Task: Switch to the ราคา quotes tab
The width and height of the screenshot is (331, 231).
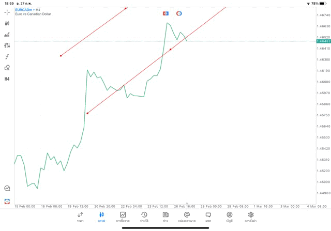Action: [80, 217]
